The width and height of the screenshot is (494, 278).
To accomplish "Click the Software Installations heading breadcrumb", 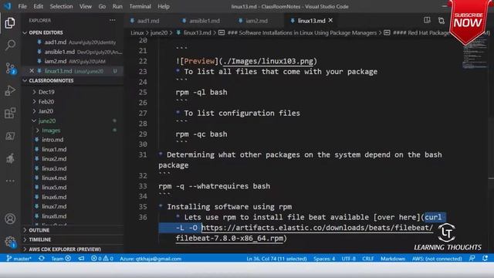I will 302,32.
